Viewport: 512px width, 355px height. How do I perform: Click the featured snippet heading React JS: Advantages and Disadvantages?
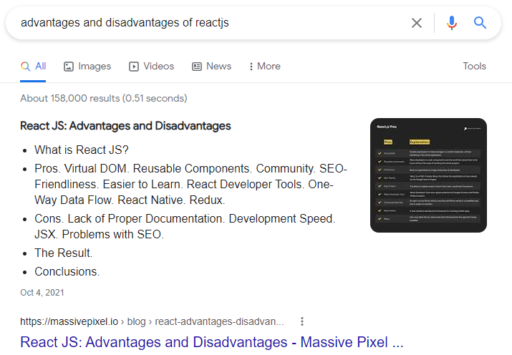(125, 126)
